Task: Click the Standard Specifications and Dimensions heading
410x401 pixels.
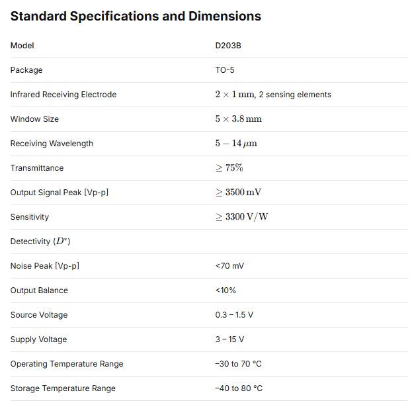Action: (136, 16)
